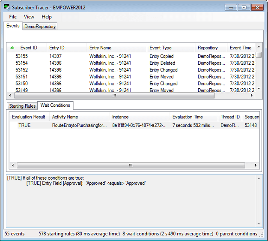Click the '578 starting rules' status text

[79, 234]
